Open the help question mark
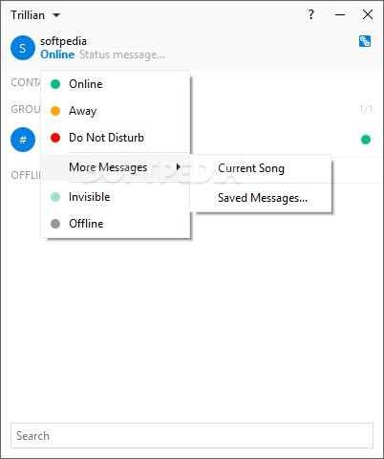Viewport: 384px width, 459px height. (x=311, y=14)
